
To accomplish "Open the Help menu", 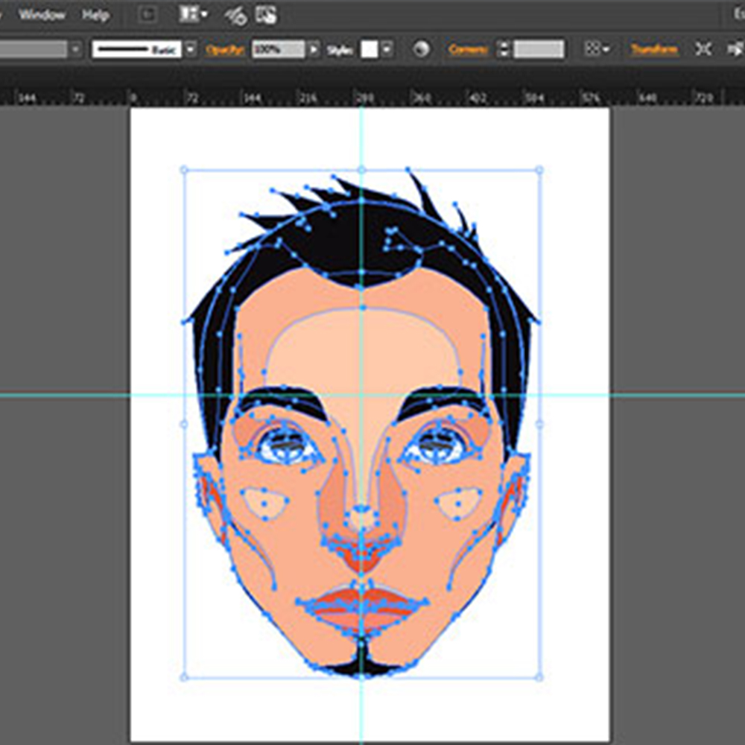I will point(95,15).
